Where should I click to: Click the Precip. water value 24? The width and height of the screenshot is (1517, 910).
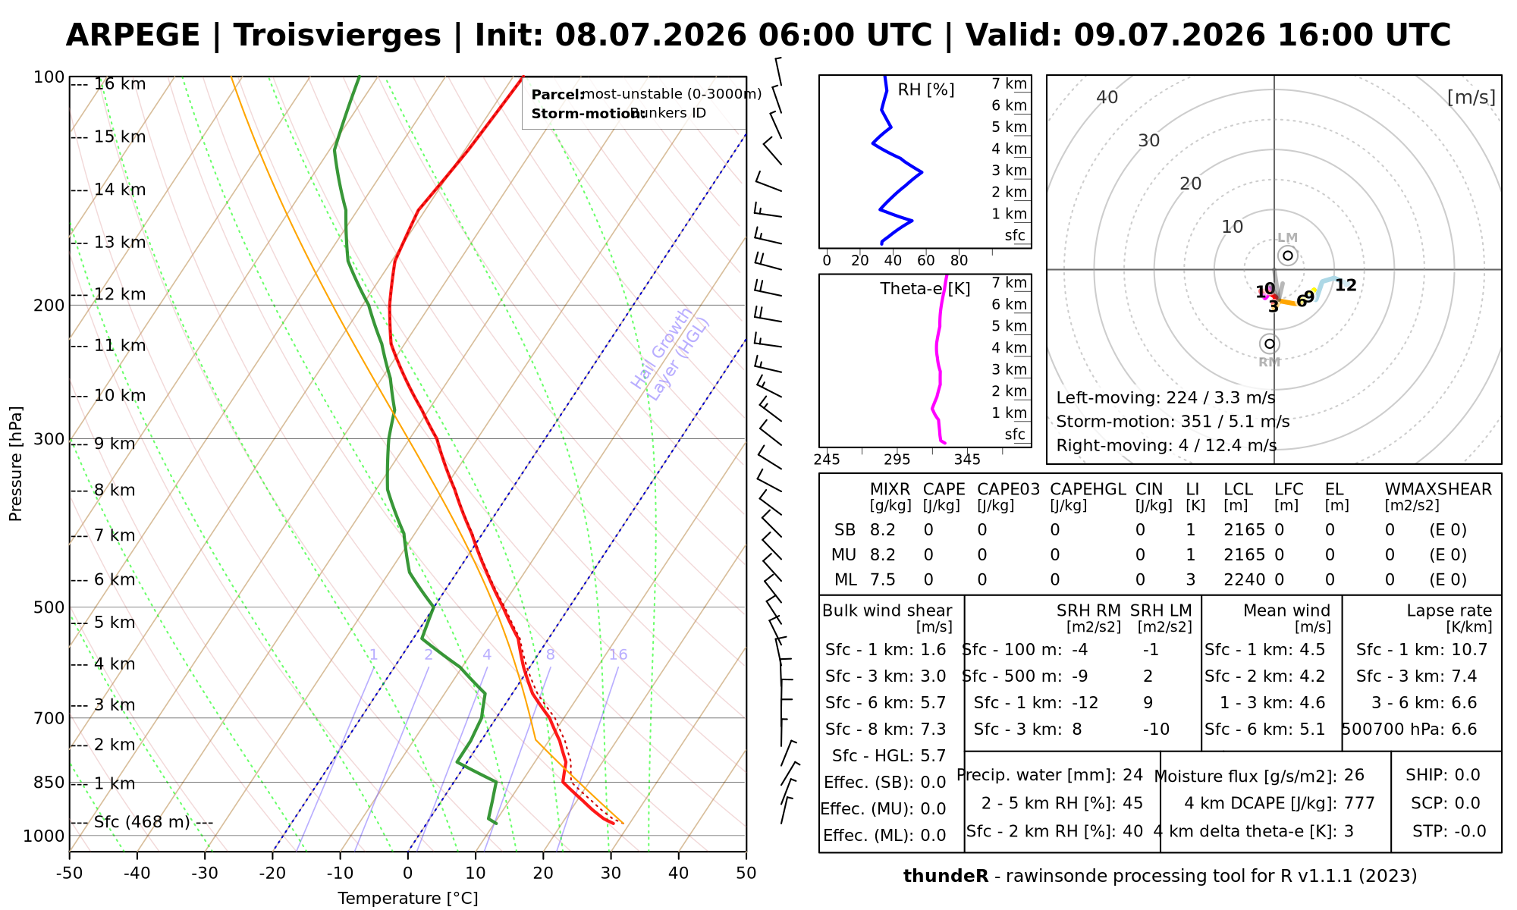click(1132, 775)
